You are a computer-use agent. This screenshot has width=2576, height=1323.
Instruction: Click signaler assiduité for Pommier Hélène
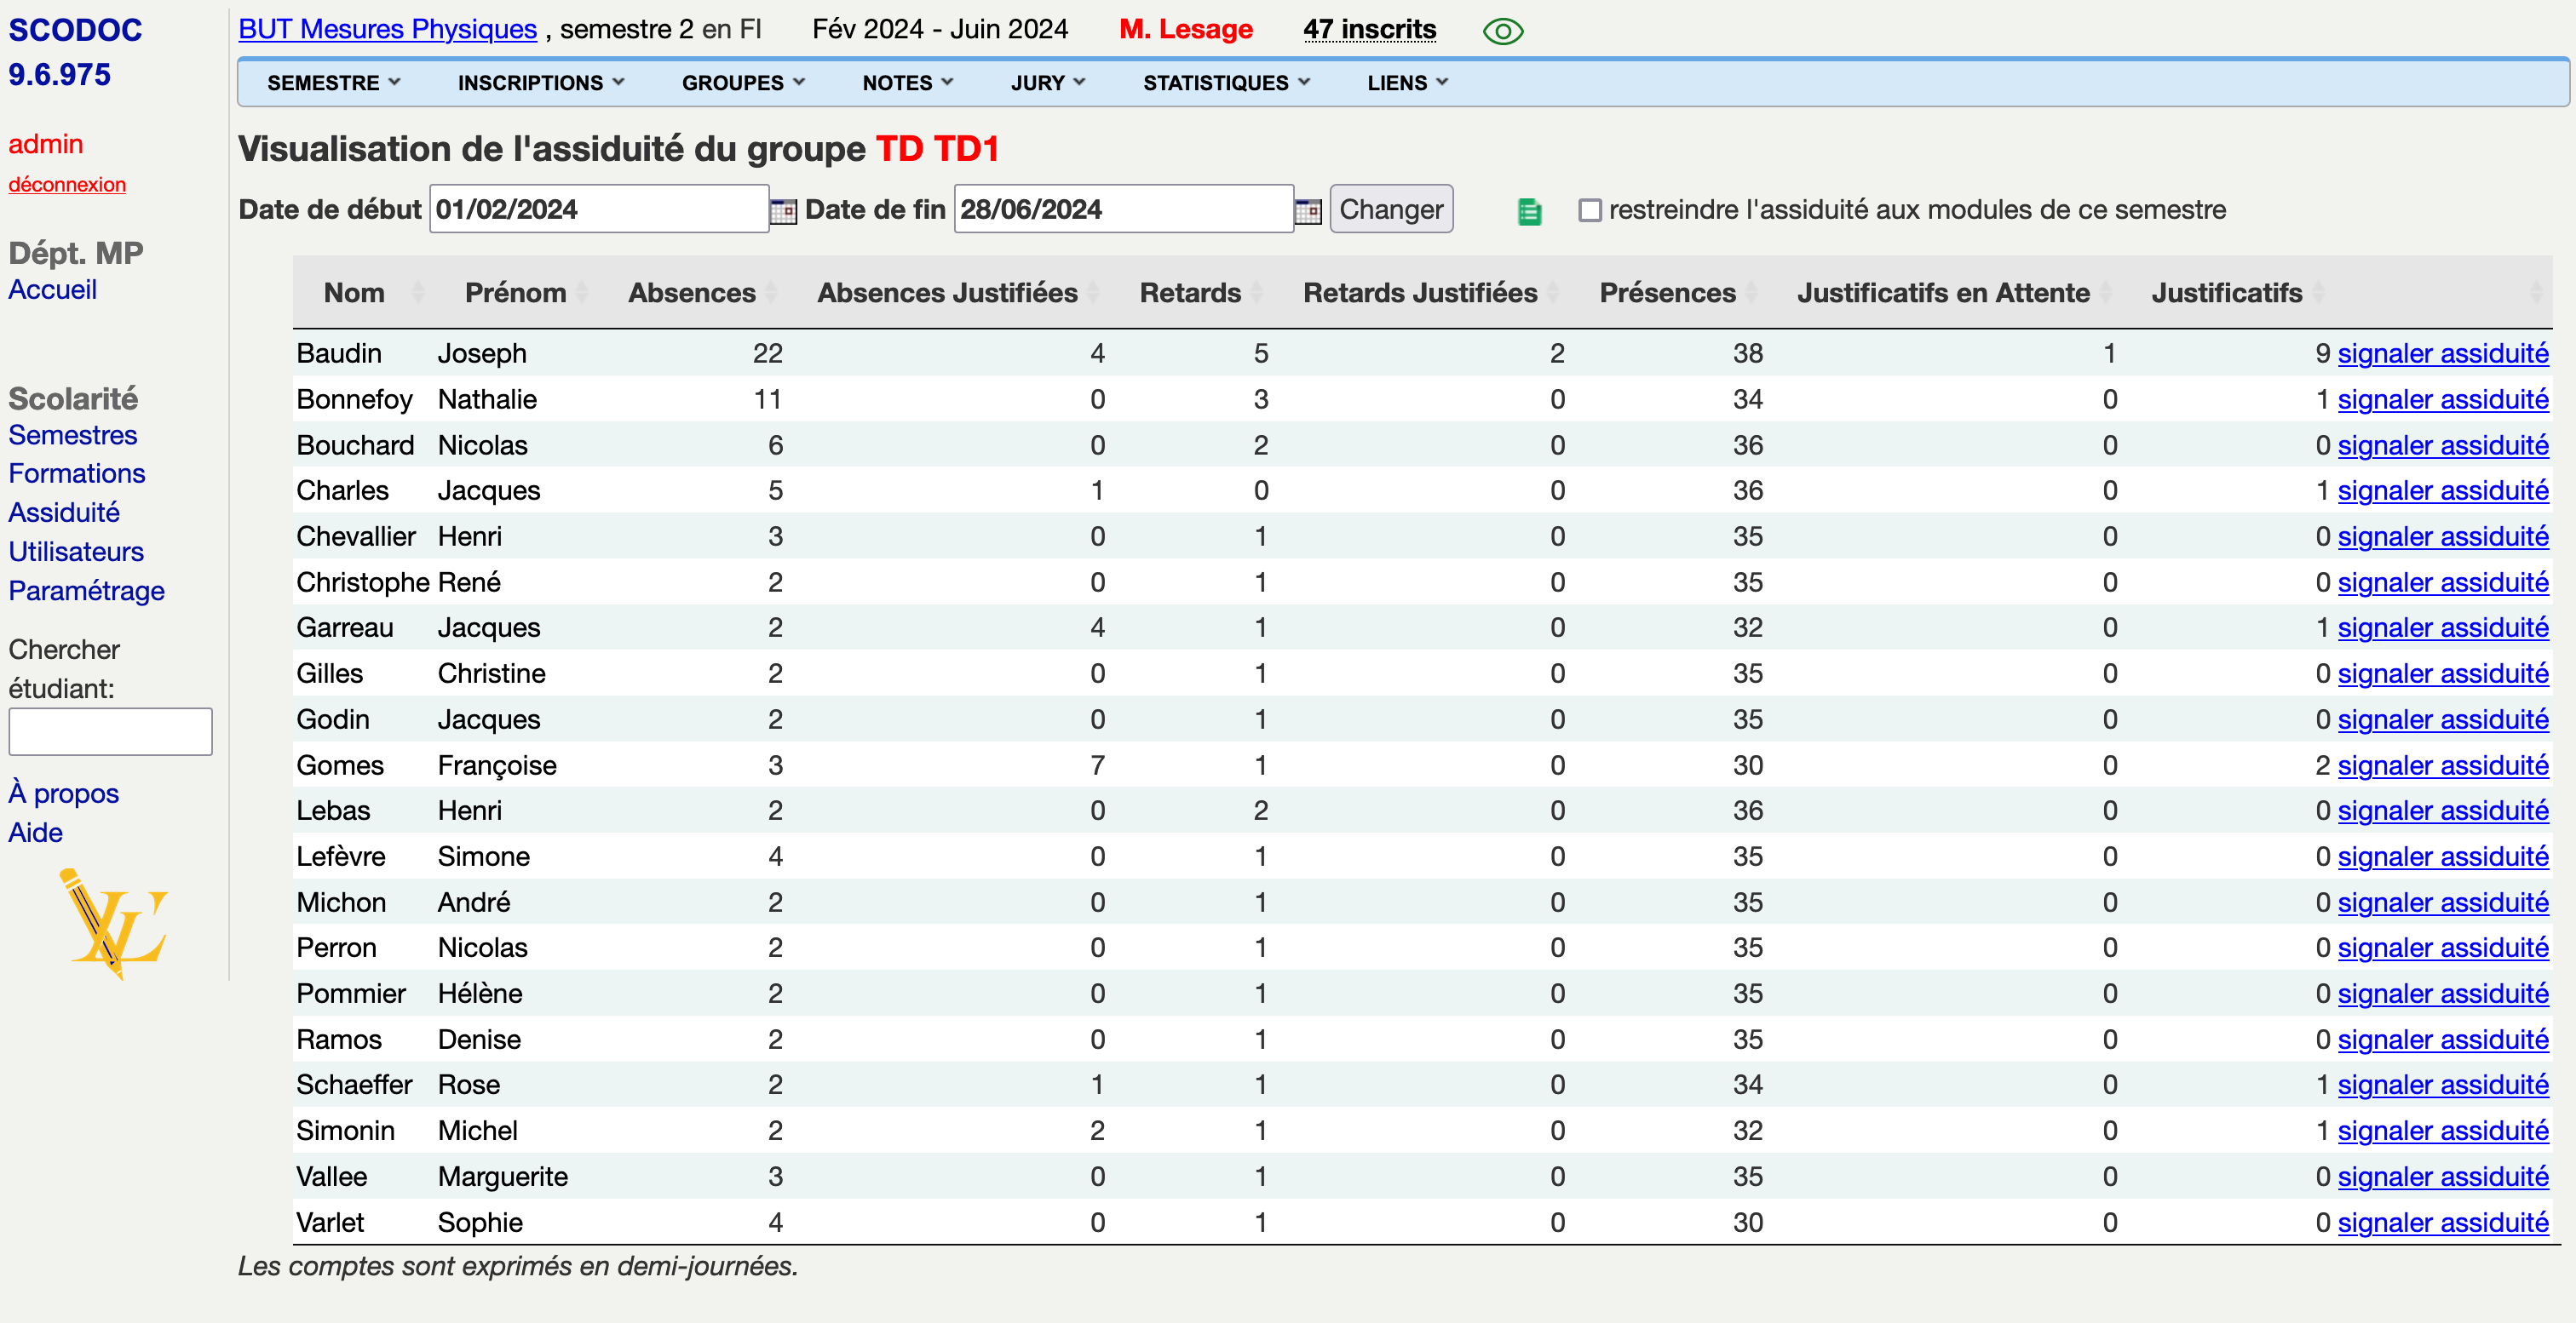click(x=2443, y=994)
